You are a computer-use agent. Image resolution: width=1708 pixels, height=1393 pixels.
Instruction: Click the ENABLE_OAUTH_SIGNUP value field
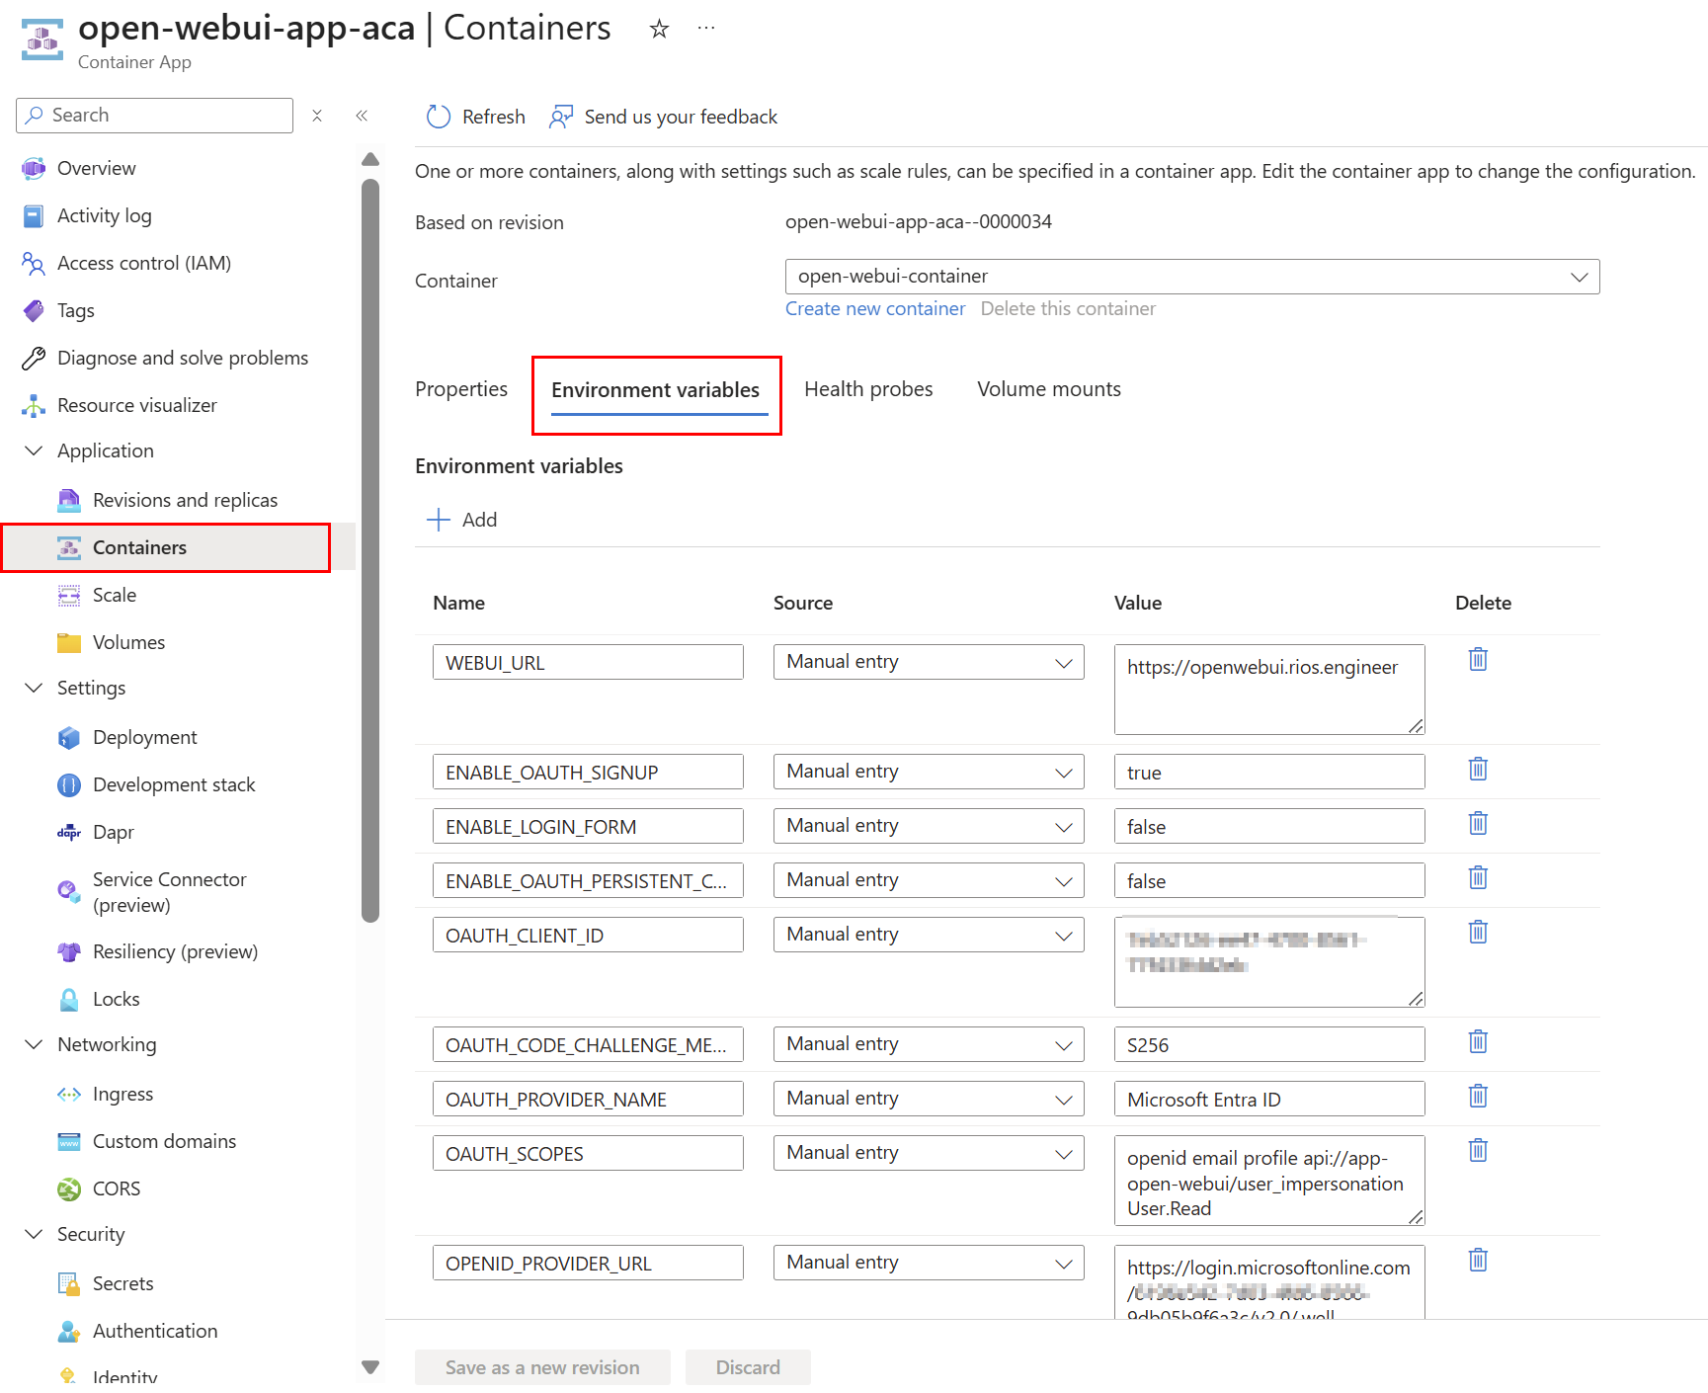1268,773
